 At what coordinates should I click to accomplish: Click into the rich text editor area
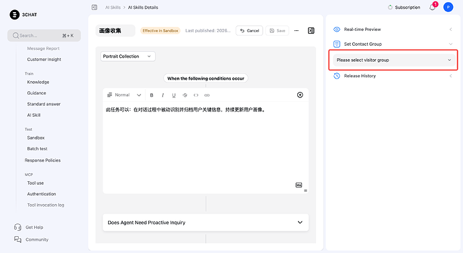(205, 148)
